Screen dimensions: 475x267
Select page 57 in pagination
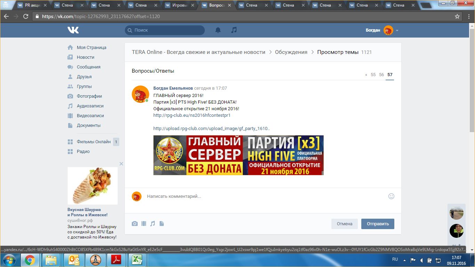390,75
